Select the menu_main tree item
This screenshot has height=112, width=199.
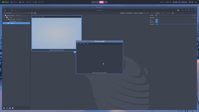(12, 19)
